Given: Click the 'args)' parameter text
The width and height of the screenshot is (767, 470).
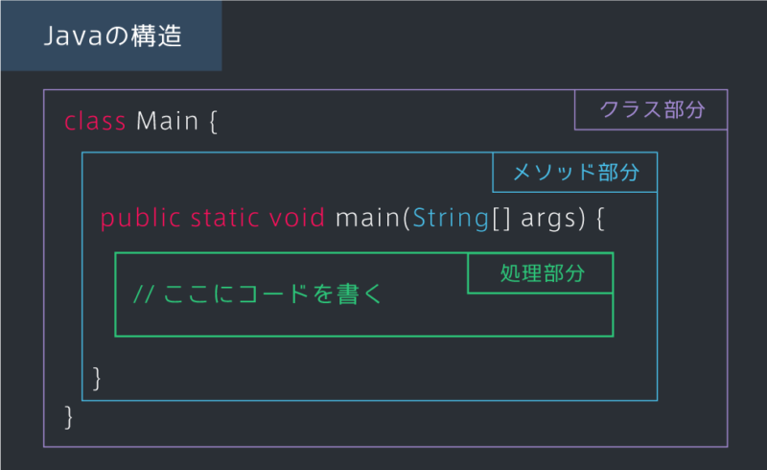Looking at the screenshot, I should tap(553, 219).
